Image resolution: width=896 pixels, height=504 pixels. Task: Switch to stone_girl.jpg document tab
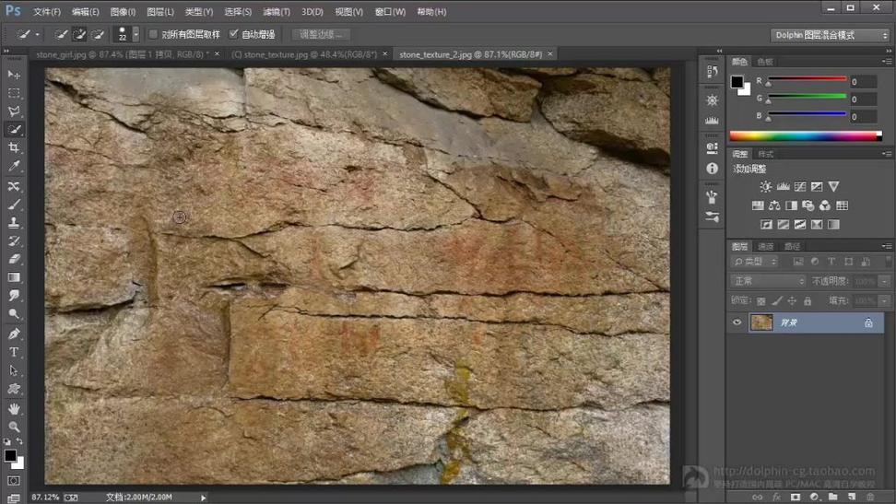(x=123, y=54)
